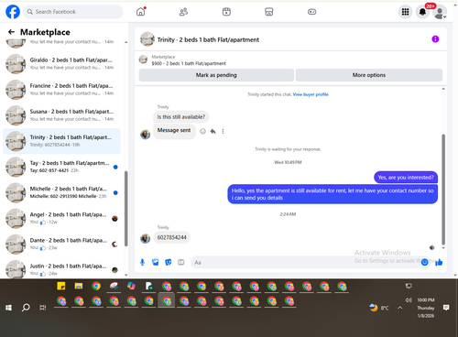Open the Gaming icon in top bar
Image resolution: width=458 pixels, height=337 pixels.
(x=311, y=12)
